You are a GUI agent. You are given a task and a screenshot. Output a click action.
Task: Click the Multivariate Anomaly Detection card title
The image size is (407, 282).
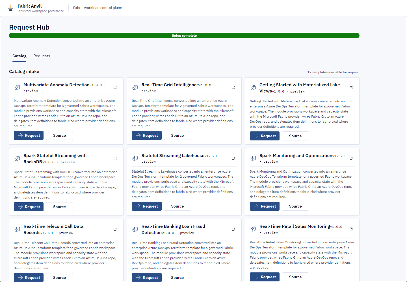tap(57, 85)
